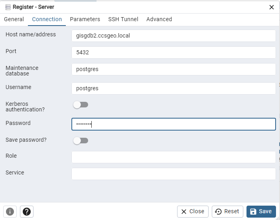The width and height of the screenshot is (280, 220).
Task: Click the Save button
Action: (x=261, y=212)
